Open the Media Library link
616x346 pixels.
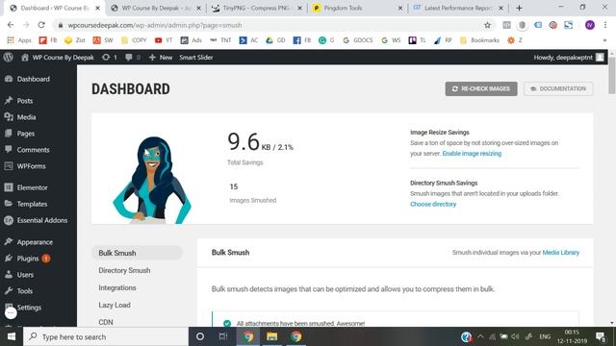[560, 253]
